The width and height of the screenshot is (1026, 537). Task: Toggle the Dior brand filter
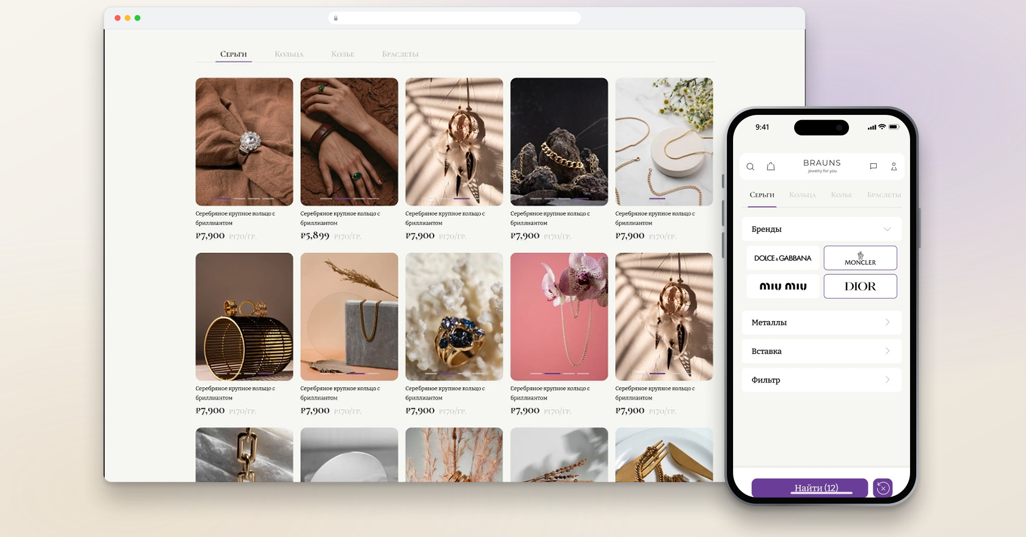click(x=860, y=286)
